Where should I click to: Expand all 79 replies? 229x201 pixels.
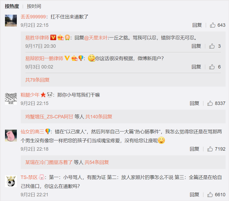pos(37,80)
